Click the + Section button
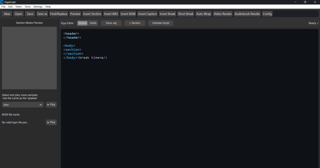The image size is (320, 168). 135,23
